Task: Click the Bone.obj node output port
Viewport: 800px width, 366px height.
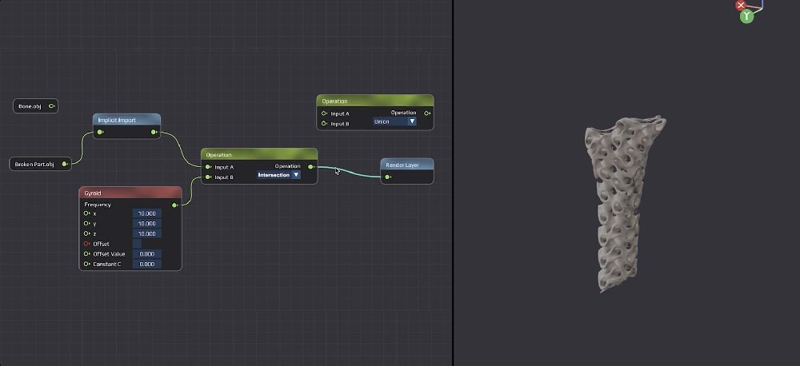Action: [x=51, y=105]
